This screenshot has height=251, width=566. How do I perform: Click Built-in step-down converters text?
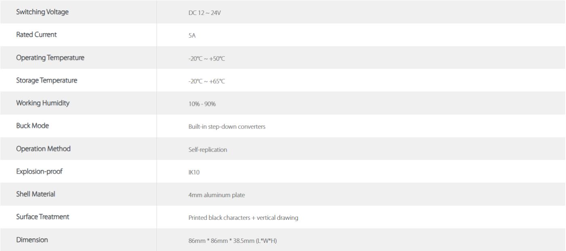coord(227,127)
